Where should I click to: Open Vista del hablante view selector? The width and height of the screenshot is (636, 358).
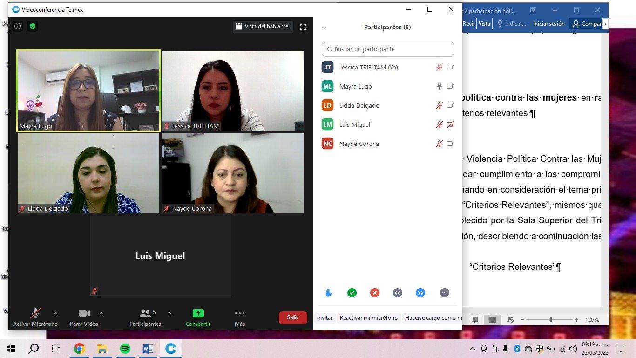262,27
